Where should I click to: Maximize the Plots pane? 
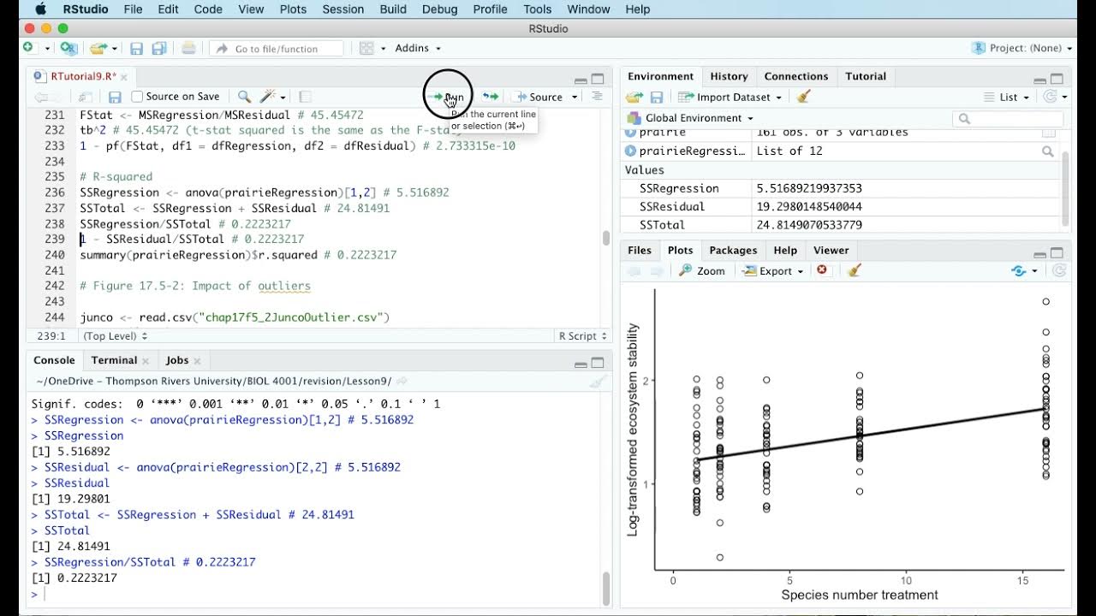coord(1057,253)
